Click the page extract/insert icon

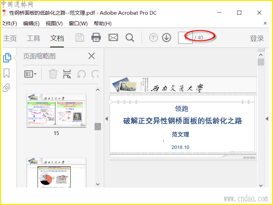(67, 74)
